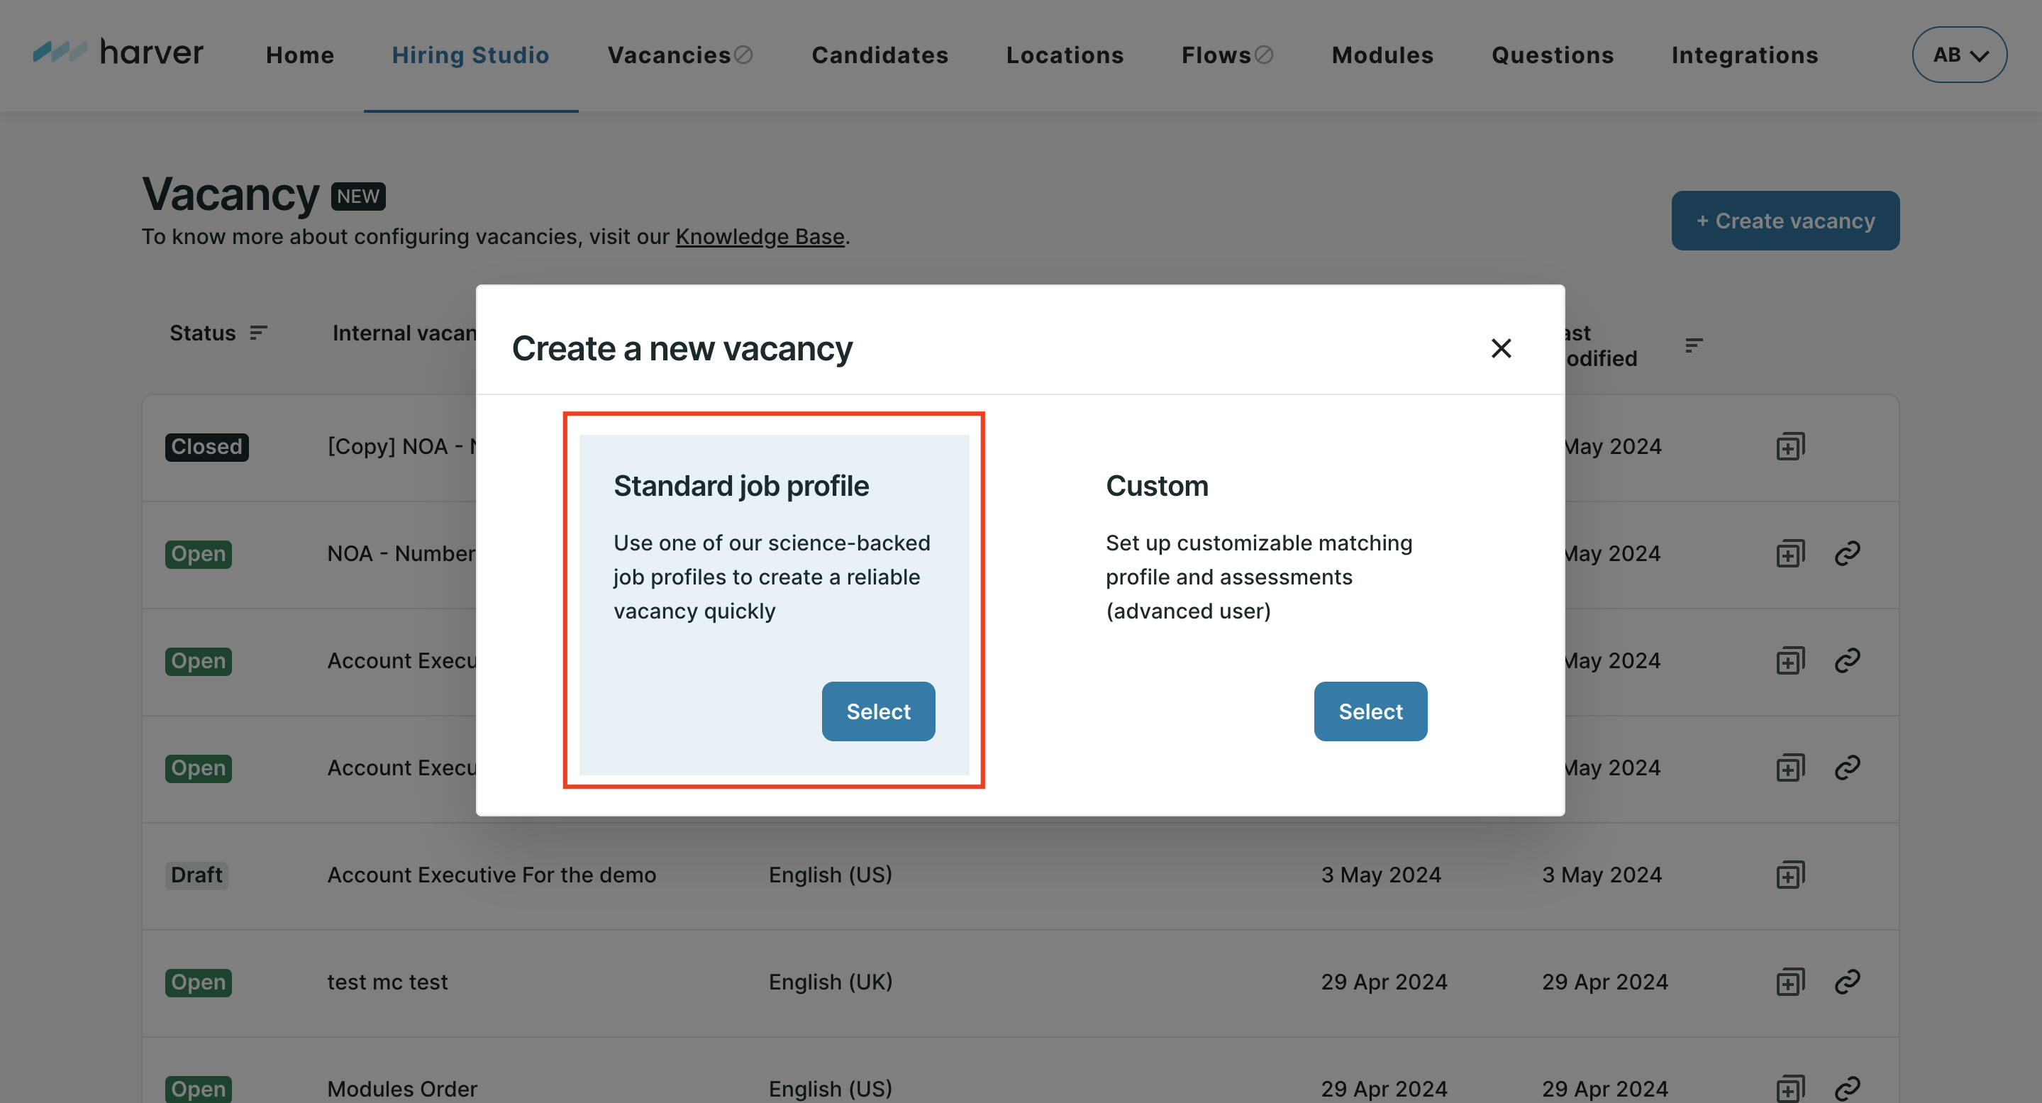Open the Questions tab

(1553, 55)
